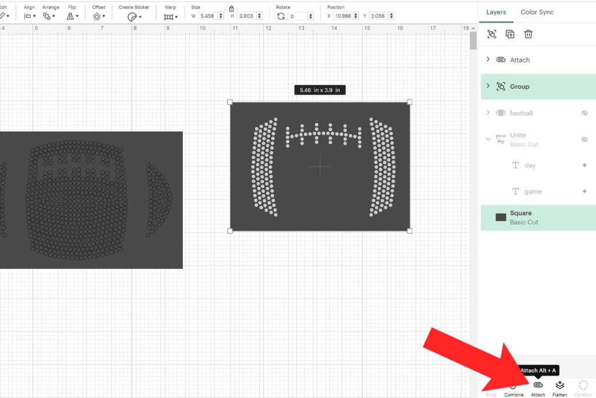Click the Contour tool icon
The width and height of the screenshot is (596, 398).
tap(583, 385)
